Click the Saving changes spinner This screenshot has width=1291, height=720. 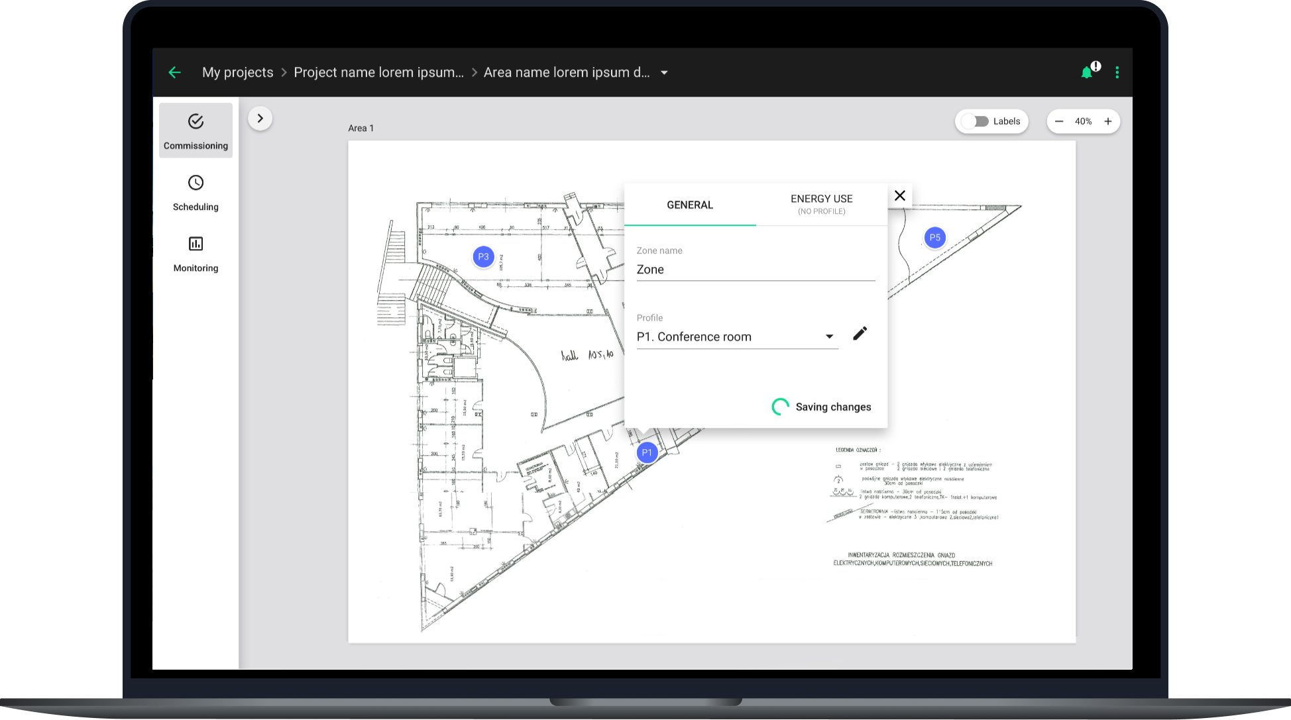[781, 407]
